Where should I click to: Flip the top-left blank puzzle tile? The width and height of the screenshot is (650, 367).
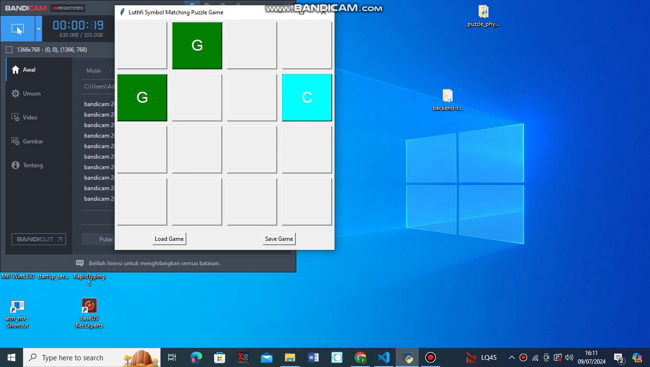point(142,45)
